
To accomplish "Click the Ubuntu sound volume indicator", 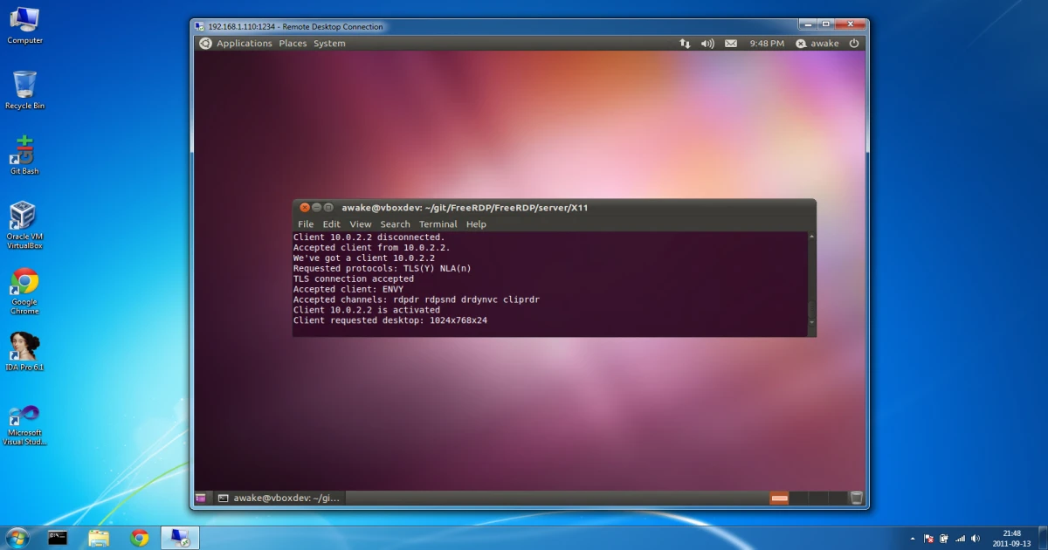I will point(707,44).
